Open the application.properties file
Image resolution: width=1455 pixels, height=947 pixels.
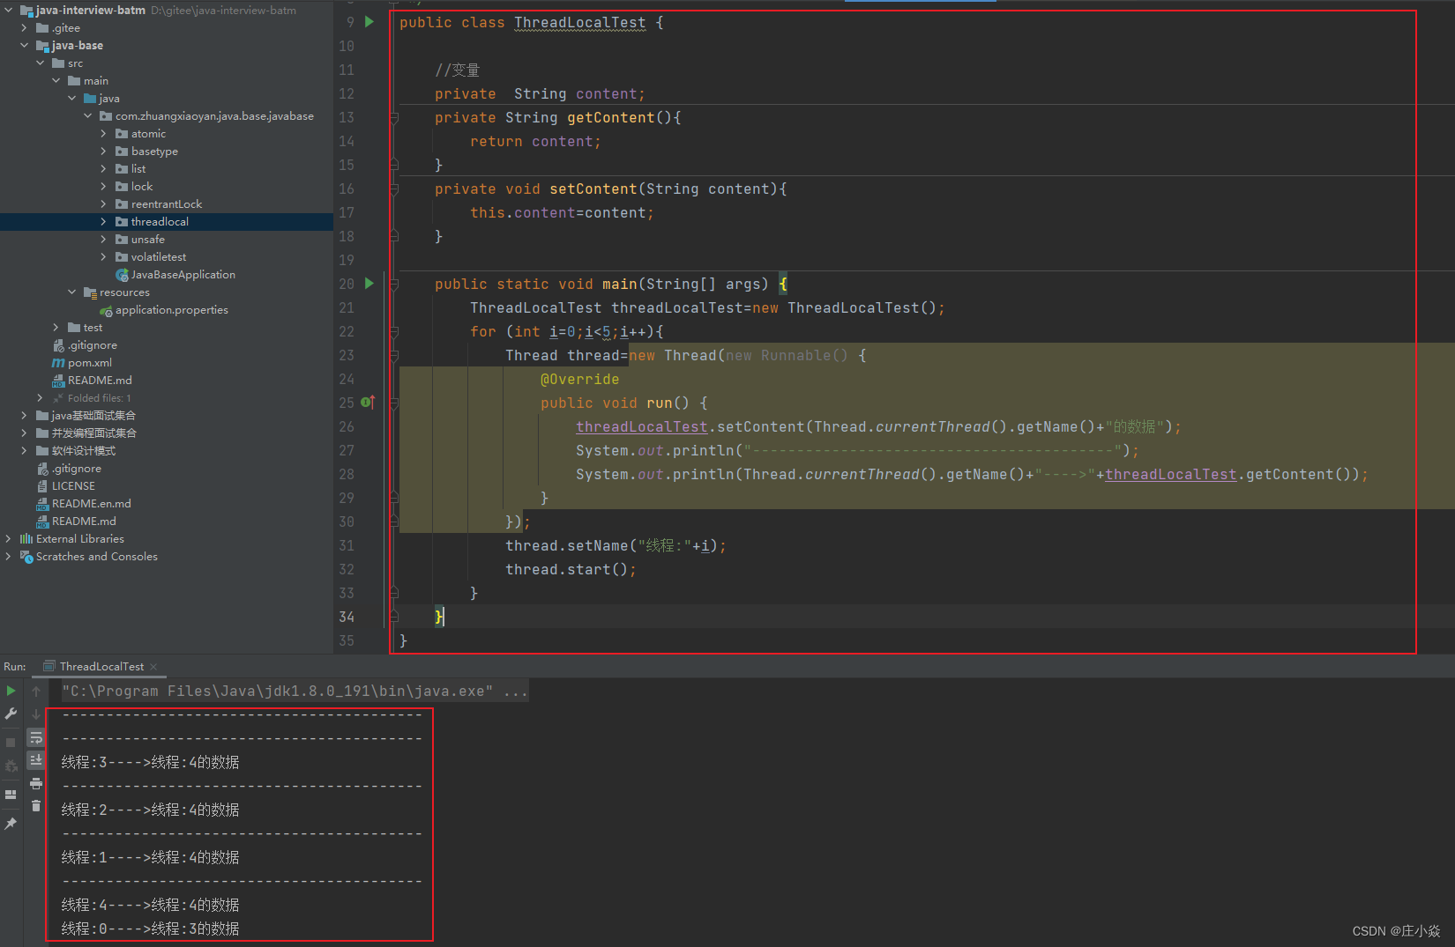pos(172,309)
